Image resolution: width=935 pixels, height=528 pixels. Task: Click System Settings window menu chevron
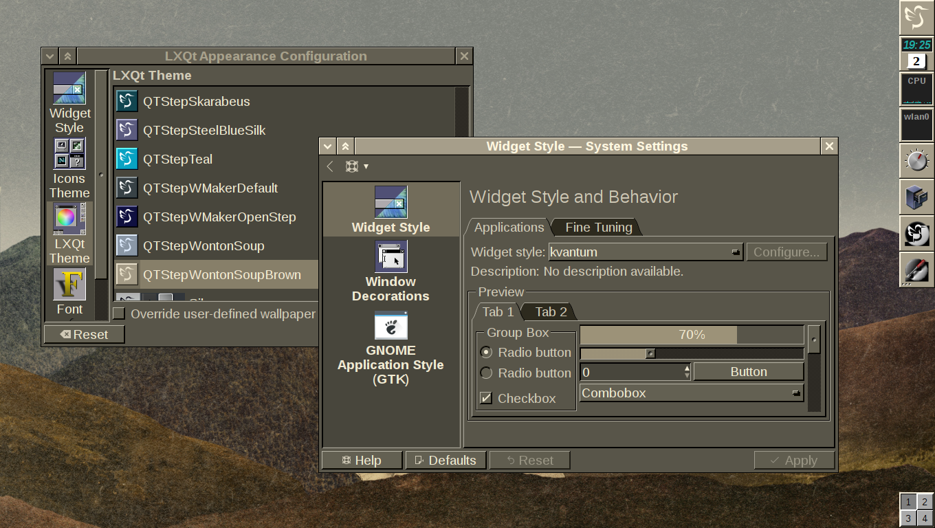[328, 146]
